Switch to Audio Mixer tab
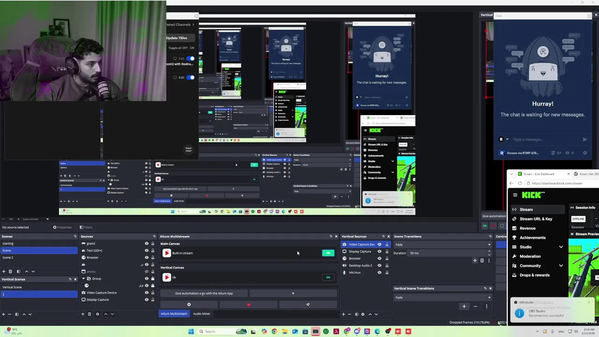The height and width of the screenshot is (337, 599). [x=202, y=314]
